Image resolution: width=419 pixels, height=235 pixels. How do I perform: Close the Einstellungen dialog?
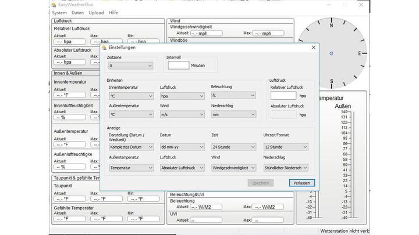click(x=314, y=48)
